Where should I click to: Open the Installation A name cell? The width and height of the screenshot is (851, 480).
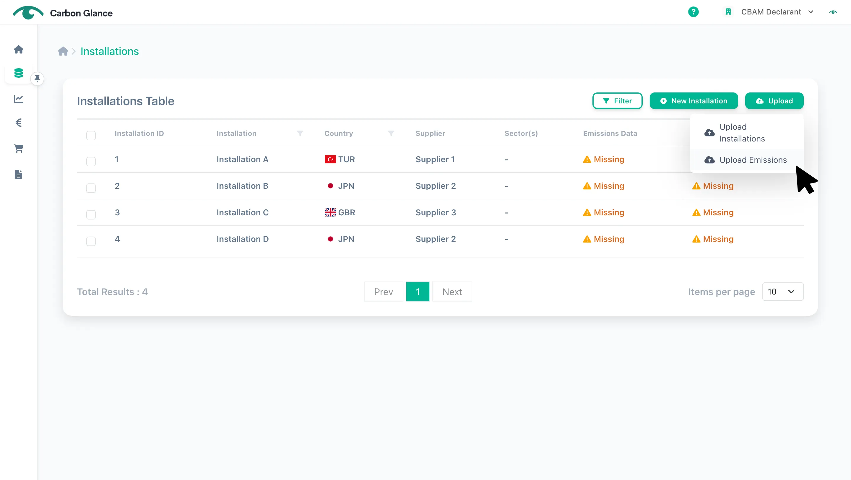click(243, 159)
